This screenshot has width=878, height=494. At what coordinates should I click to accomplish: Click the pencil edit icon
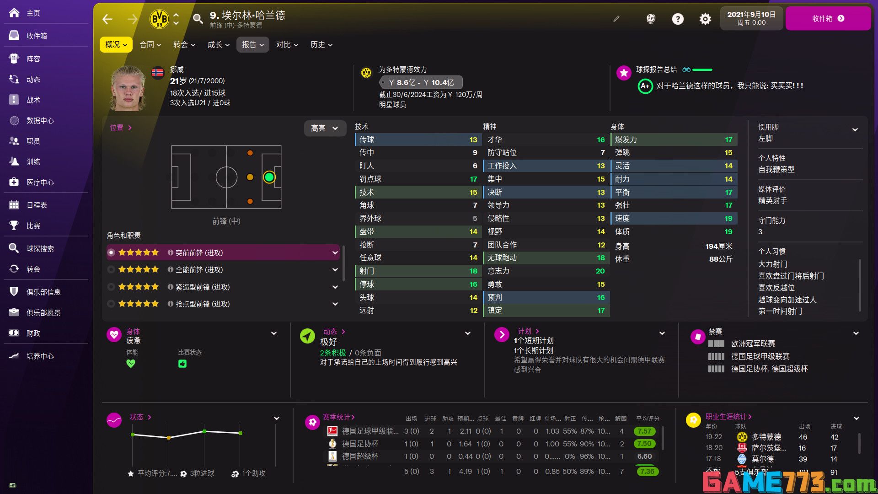pos(616,19)
